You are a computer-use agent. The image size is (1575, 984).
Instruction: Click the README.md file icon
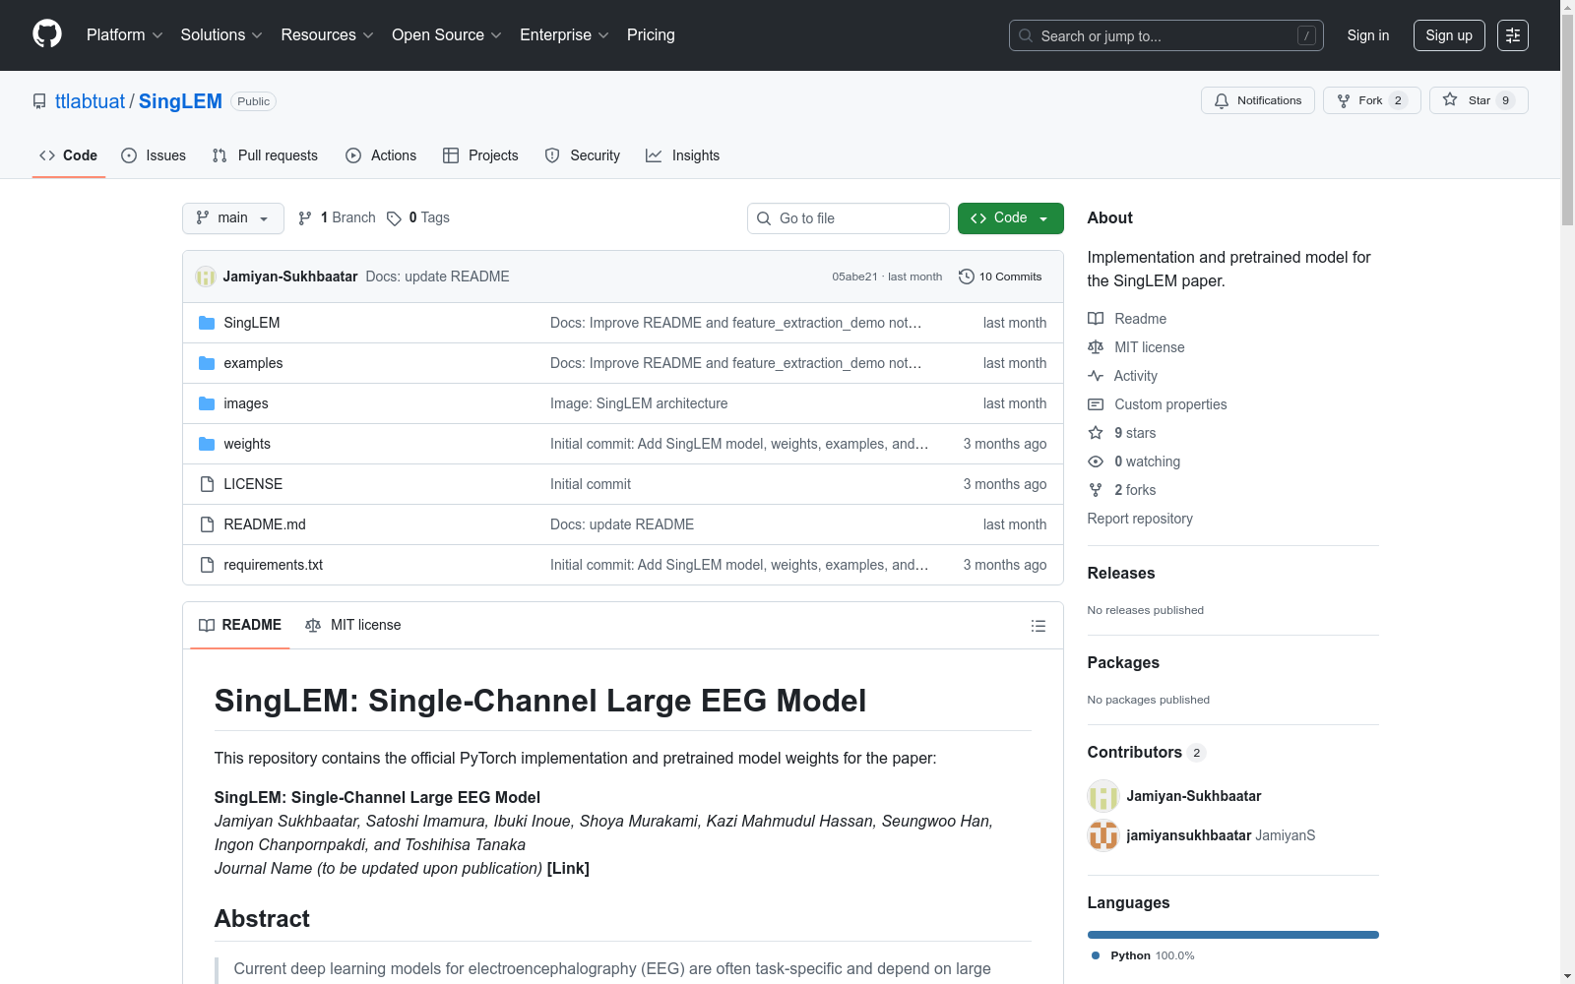(x=207, y=524)
